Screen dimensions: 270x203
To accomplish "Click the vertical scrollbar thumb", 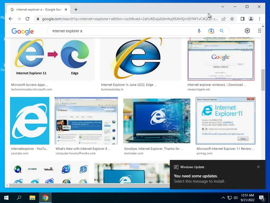I will [263, 80].
